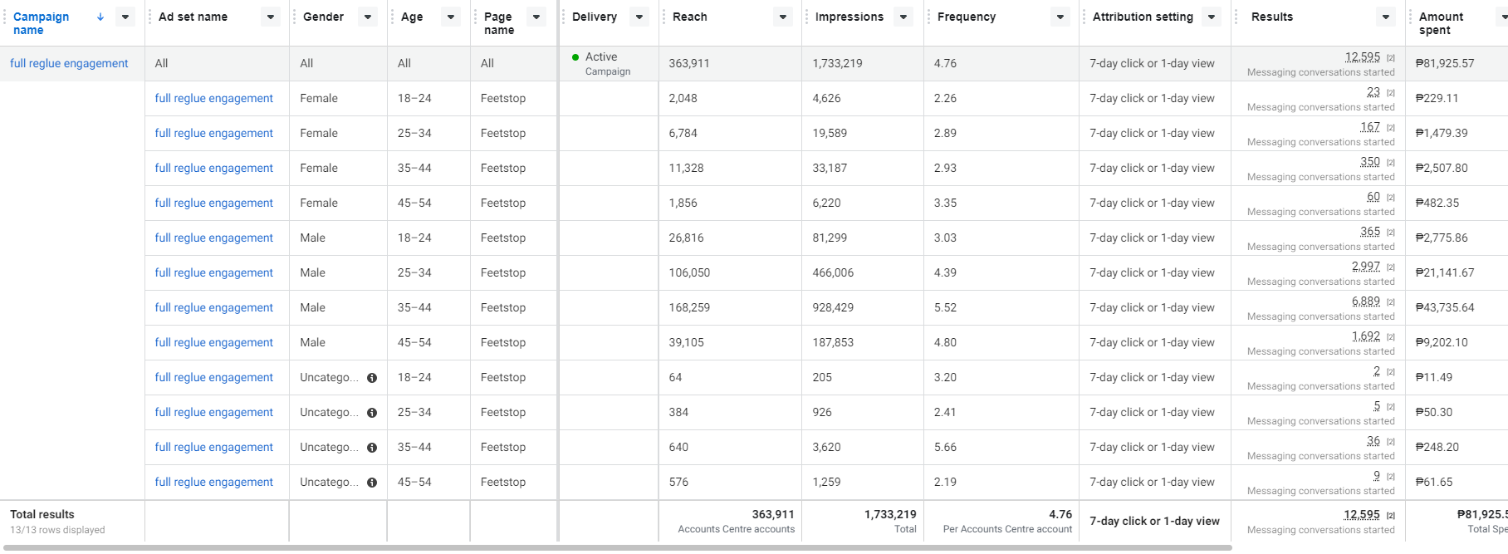Click info icon beside Uncategorized 25–34 row
Image resolution: width=1508 pixels, height=554 pixels.
[372, 413]
